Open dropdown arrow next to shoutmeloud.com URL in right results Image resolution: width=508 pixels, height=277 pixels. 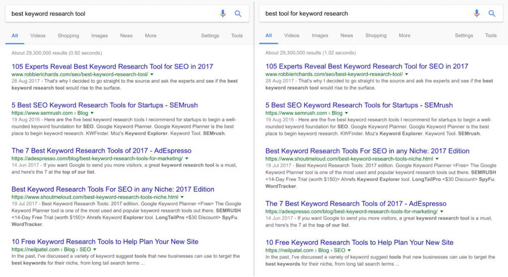pos(437,159)
